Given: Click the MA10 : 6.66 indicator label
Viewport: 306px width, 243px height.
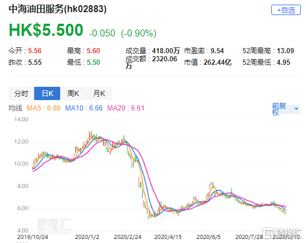Looking at the screenshot, I should [x=84, y=108].
